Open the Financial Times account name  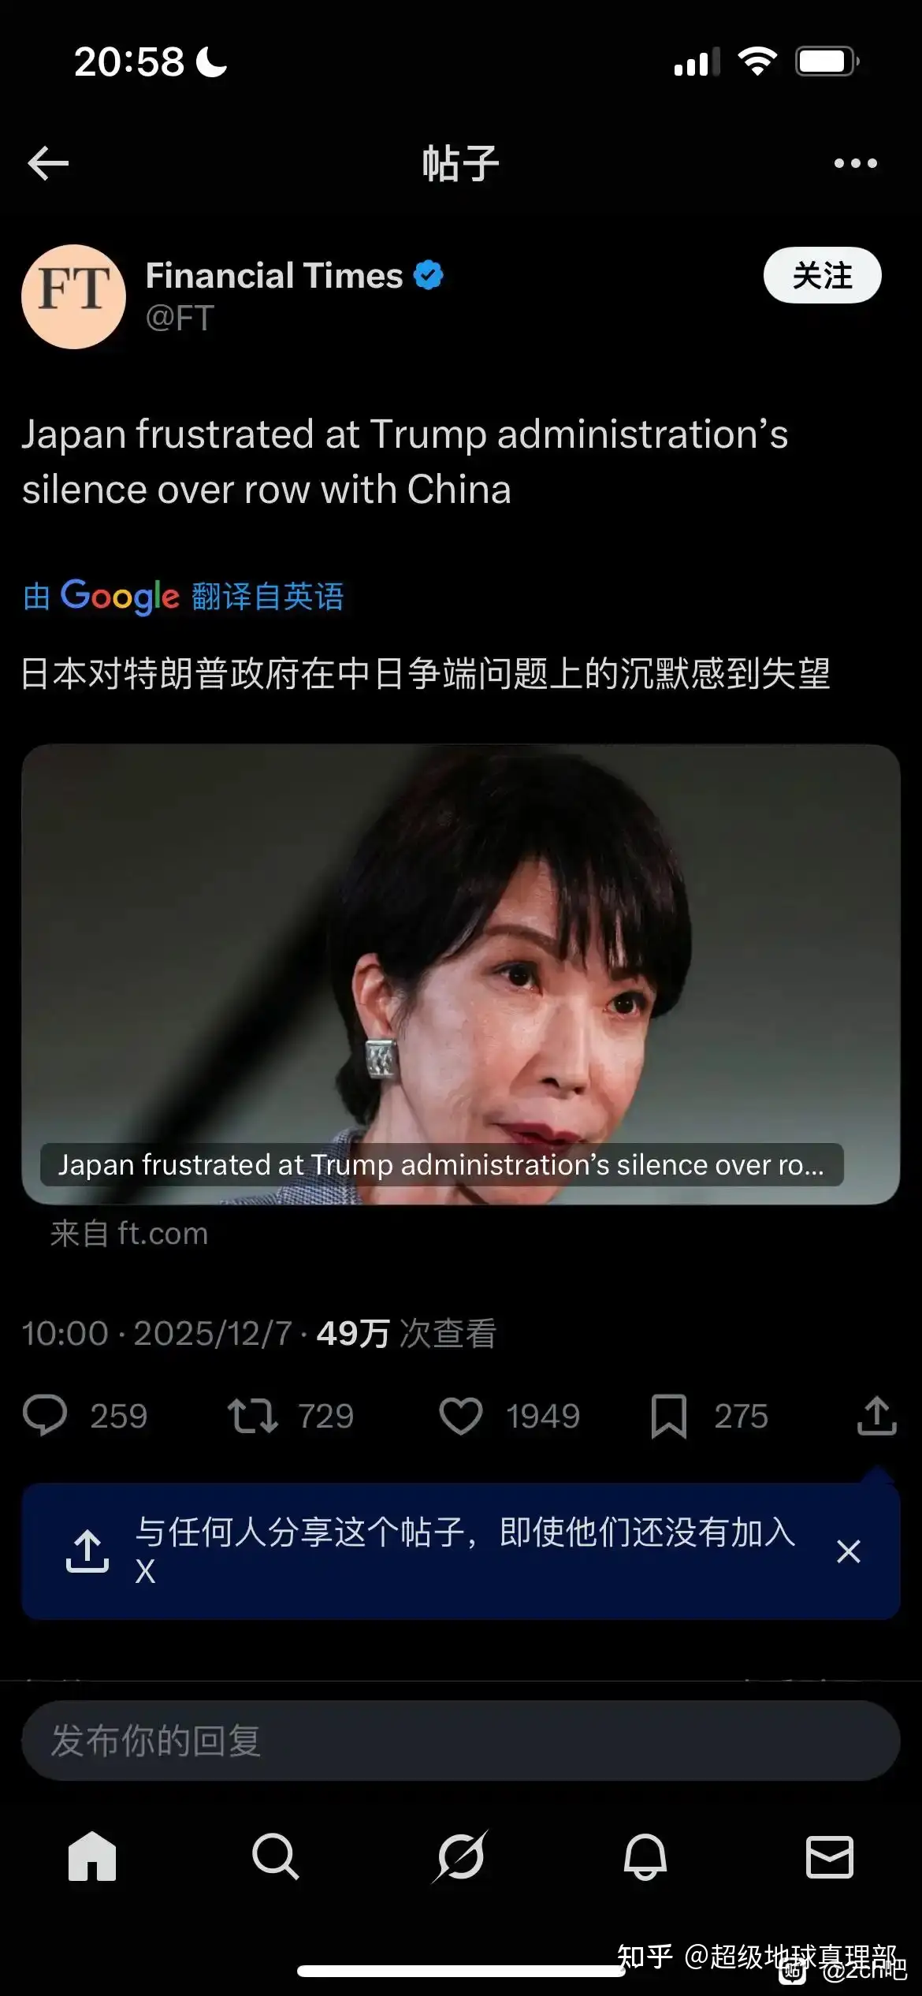(x=274, y=276)
